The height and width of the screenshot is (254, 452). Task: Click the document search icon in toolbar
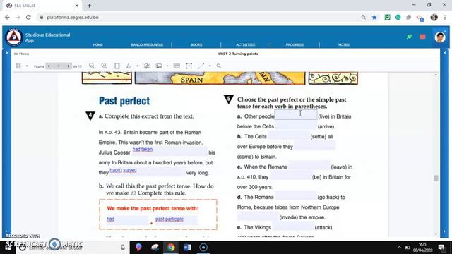tap(219, 66)
